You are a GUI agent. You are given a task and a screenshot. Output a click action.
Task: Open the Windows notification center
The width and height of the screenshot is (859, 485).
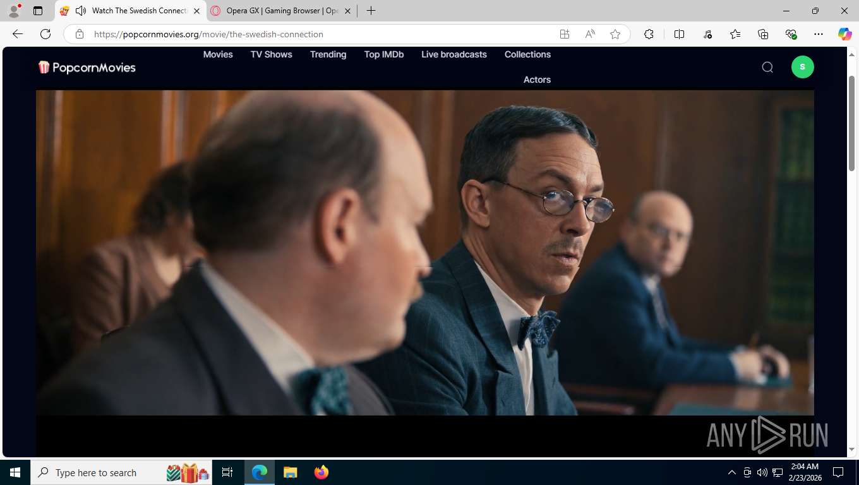[x=838, y=472]
